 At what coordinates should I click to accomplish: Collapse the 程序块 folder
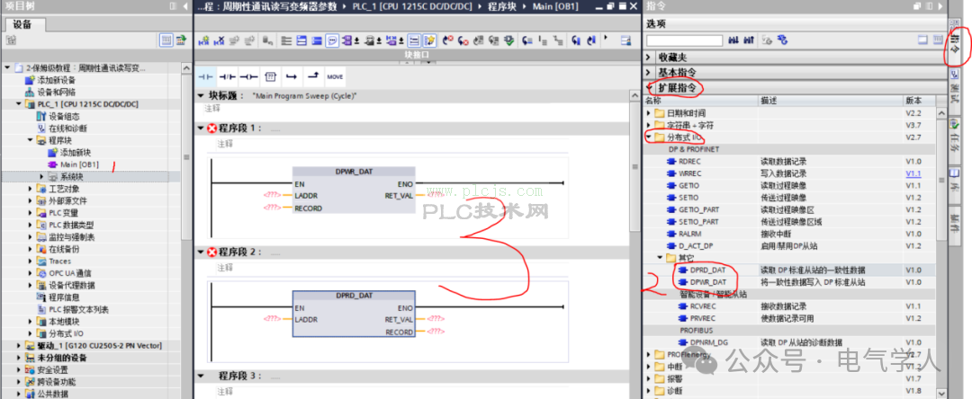tap(29, 140)
